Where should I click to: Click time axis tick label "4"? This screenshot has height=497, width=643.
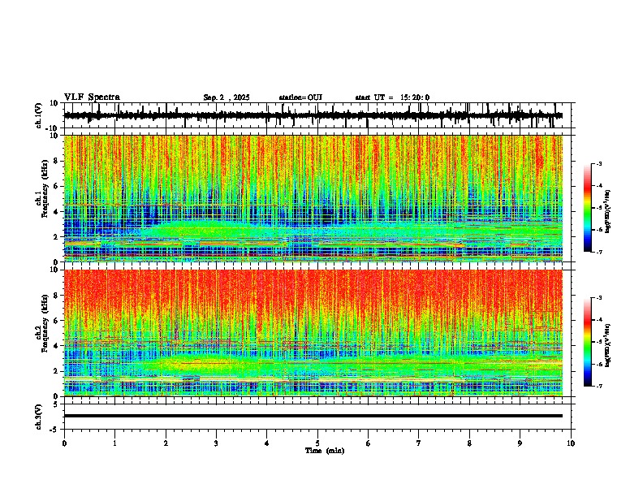(x=266, y=443)
